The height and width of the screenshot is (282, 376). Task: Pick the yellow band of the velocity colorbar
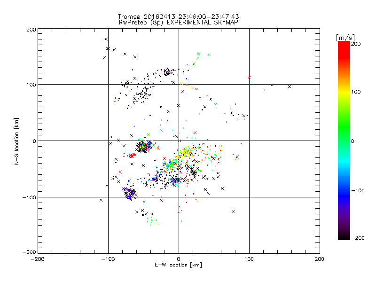coord(344,92)
